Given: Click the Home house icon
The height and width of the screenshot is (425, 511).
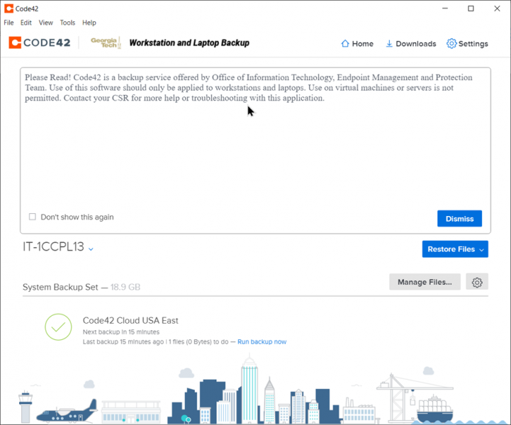Looking at the screenshot, I should (345, 43).
